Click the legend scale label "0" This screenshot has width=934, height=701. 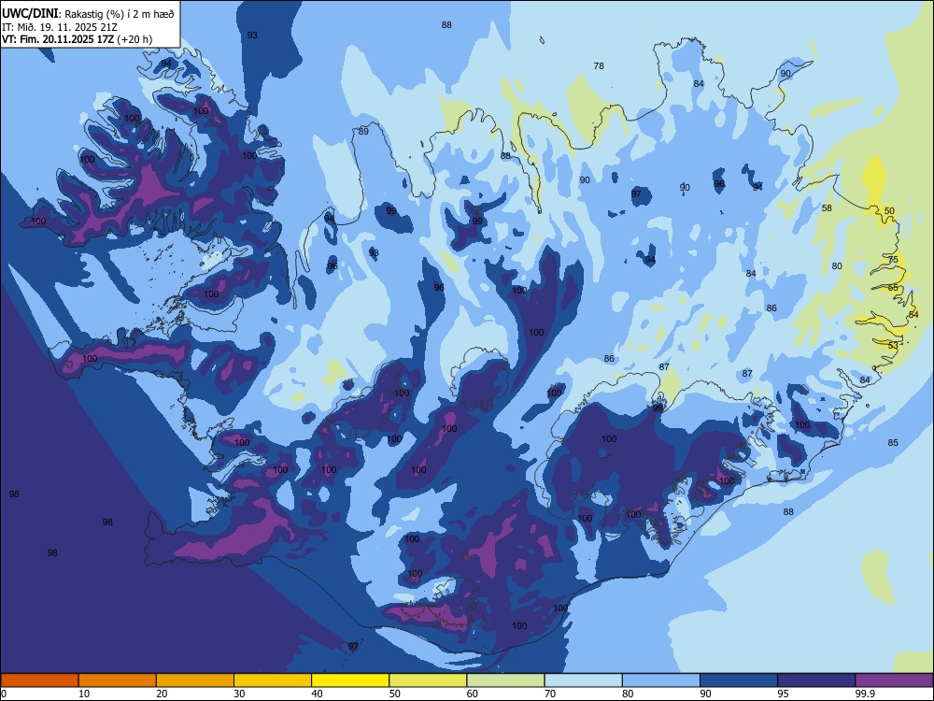(4, 694)
